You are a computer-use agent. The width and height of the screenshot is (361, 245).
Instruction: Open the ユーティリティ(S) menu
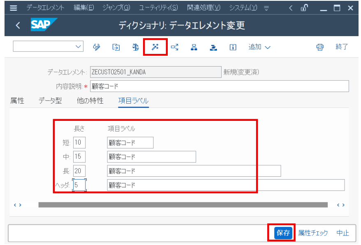pos(158,7)
